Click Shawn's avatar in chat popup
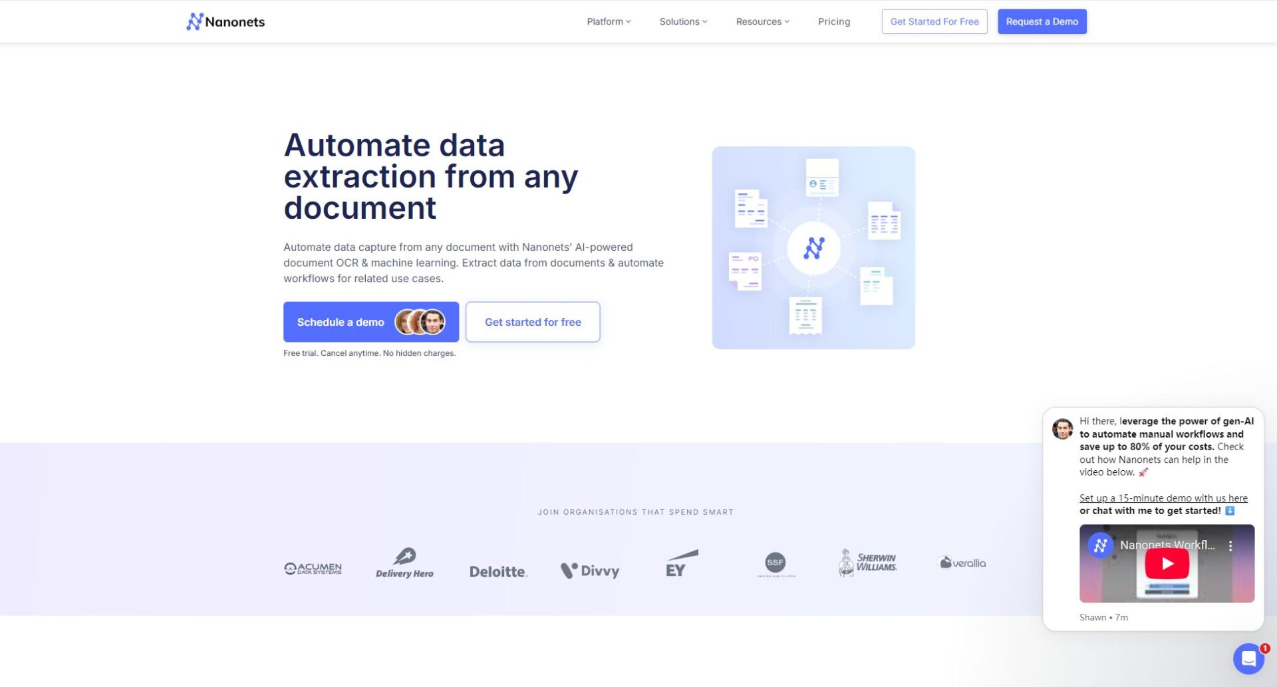Screen dimensions: 1277x687 click(1062, 429)
